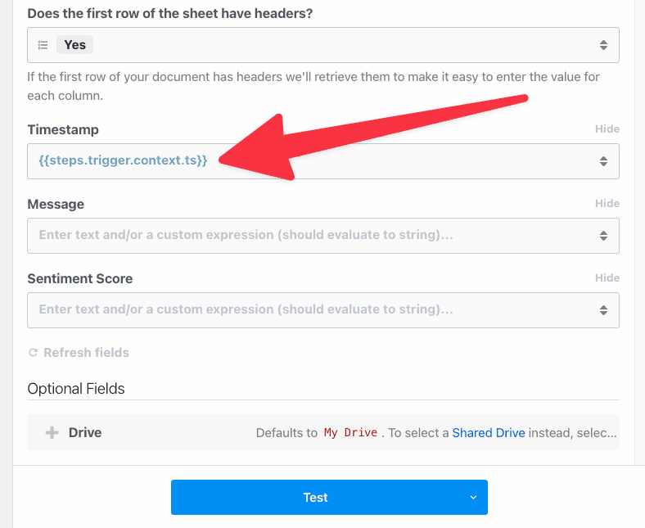Click the refresh icon next to Refresh fields

(x=33, y=352)
